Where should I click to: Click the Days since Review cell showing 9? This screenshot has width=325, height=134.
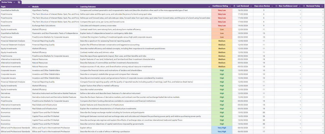(x=264, y=26)
